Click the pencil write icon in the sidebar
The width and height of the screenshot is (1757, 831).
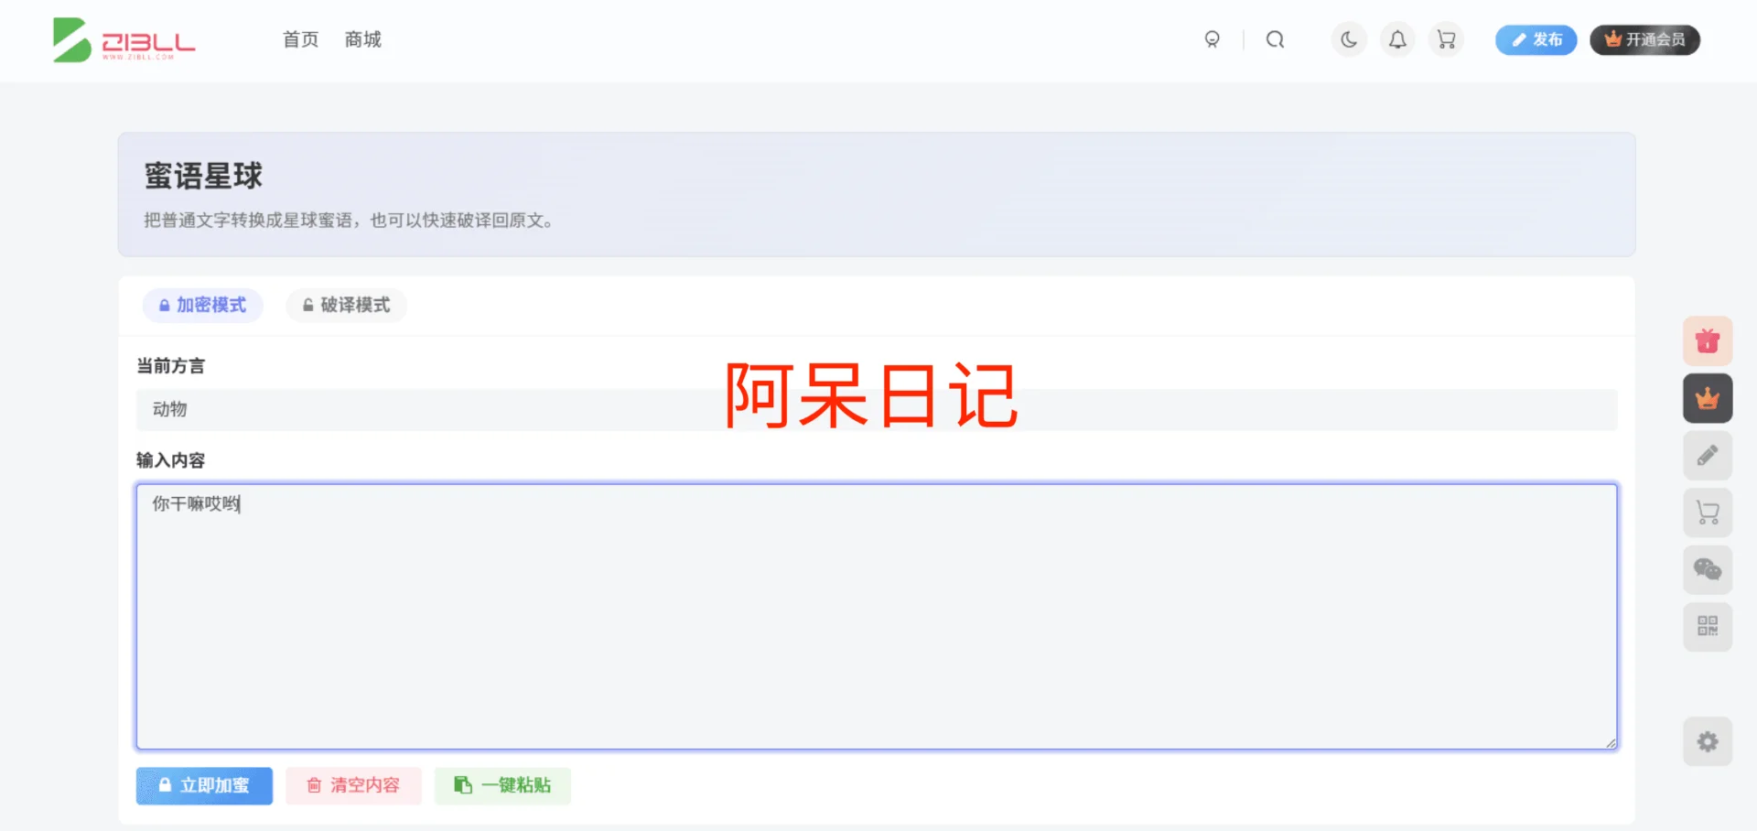pos(1707,455)
